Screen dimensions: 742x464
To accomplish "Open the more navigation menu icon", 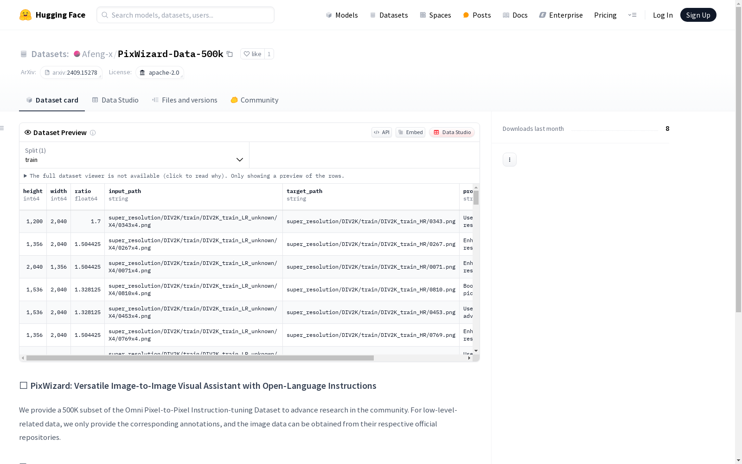I will [x=632, y=15].
